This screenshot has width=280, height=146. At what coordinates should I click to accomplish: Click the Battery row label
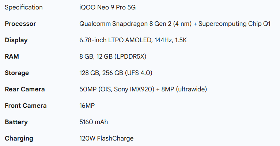16,122
